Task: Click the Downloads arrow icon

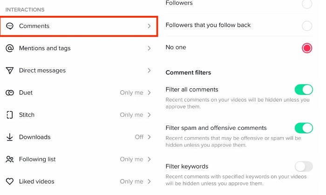Action: (10, 137)
